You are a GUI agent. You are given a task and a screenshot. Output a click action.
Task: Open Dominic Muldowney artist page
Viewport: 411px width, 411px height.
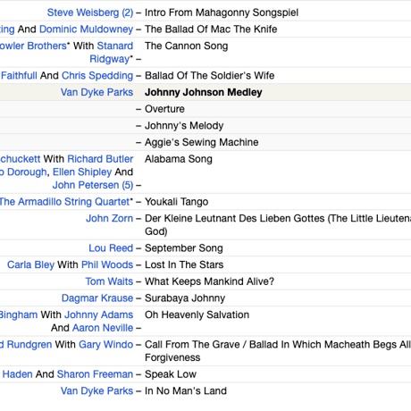pyautogui.click(x=86, y=29)
